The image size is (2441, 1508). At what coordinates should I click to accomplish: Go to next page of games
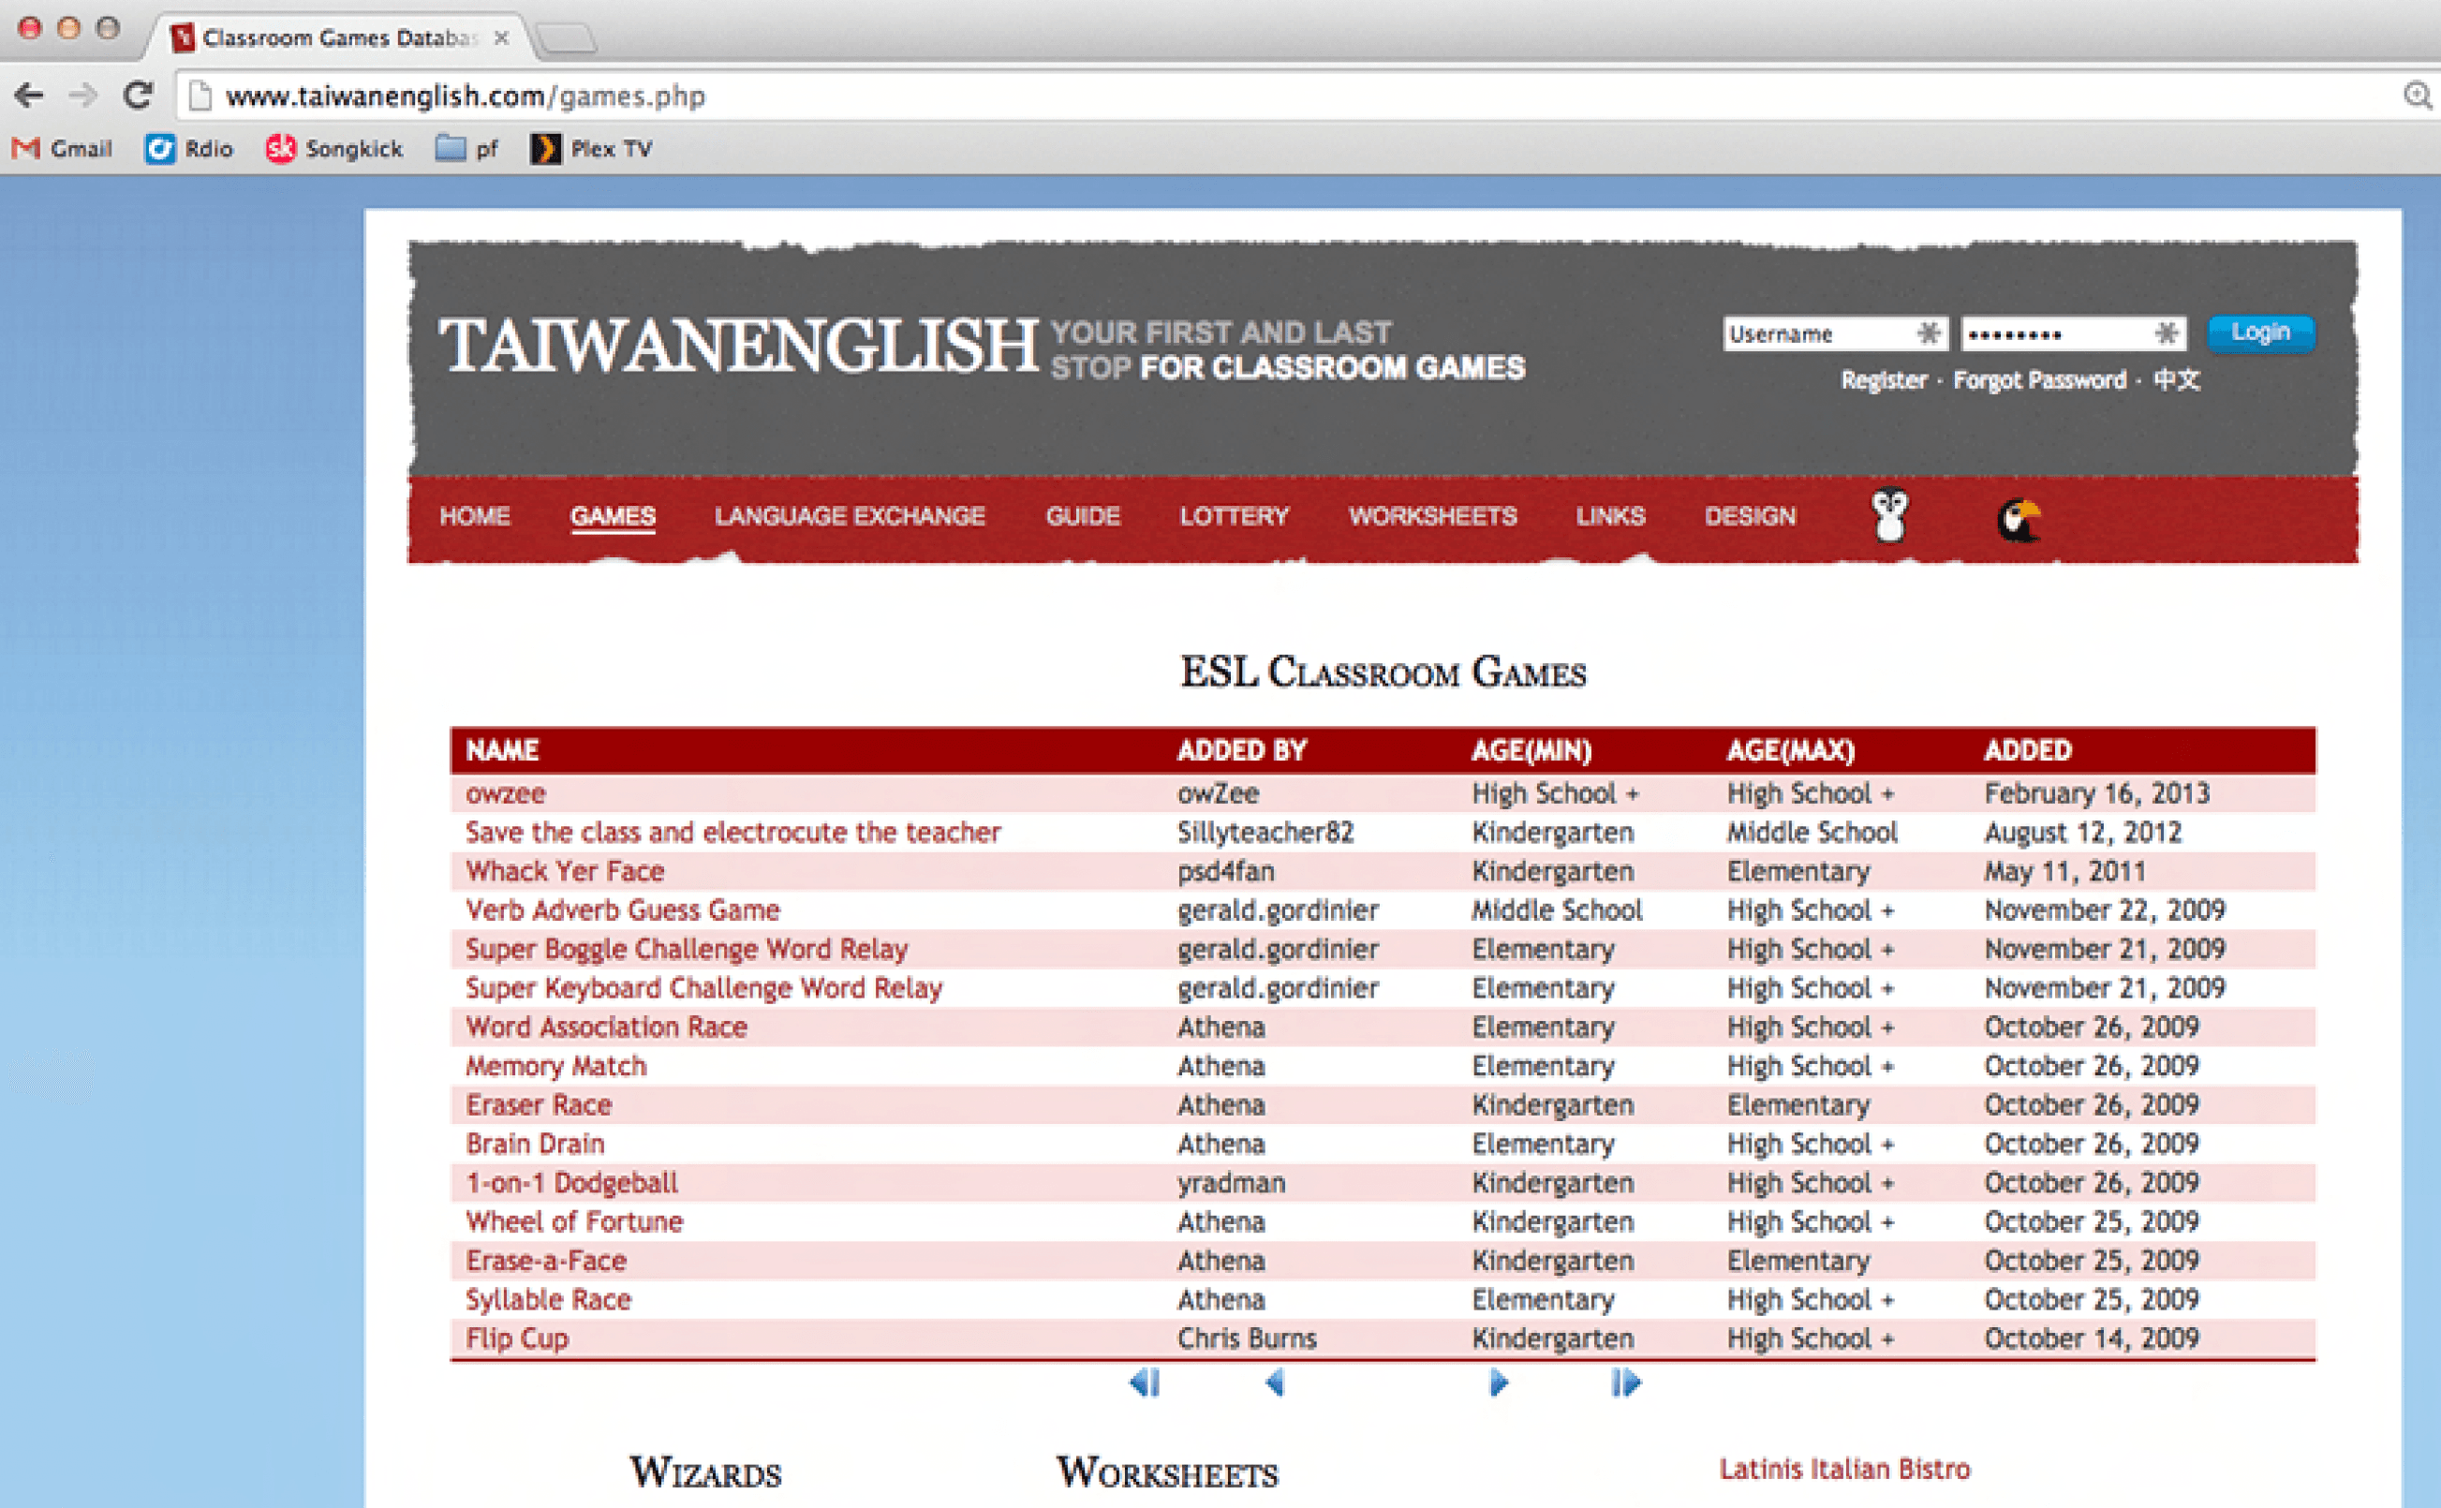[1498, 1383]
